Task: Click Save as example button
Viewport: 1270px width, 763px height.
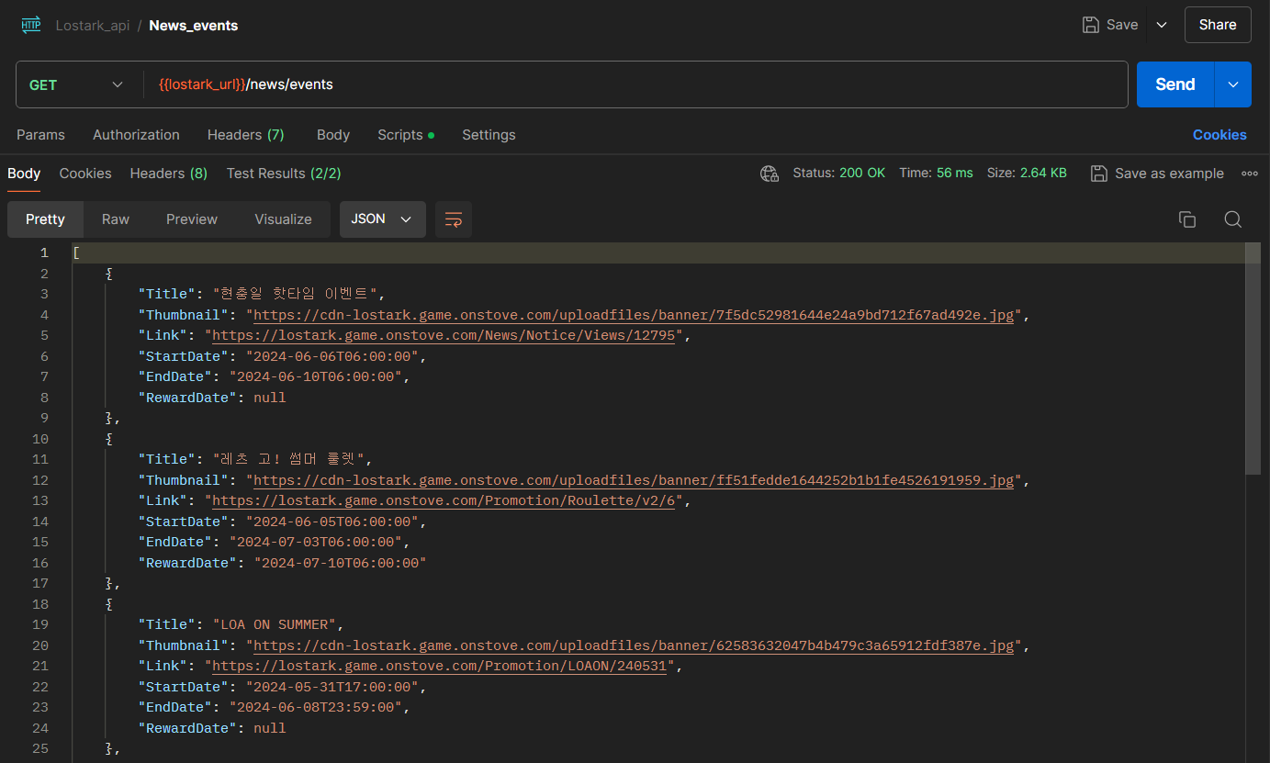Action: 1157,174
